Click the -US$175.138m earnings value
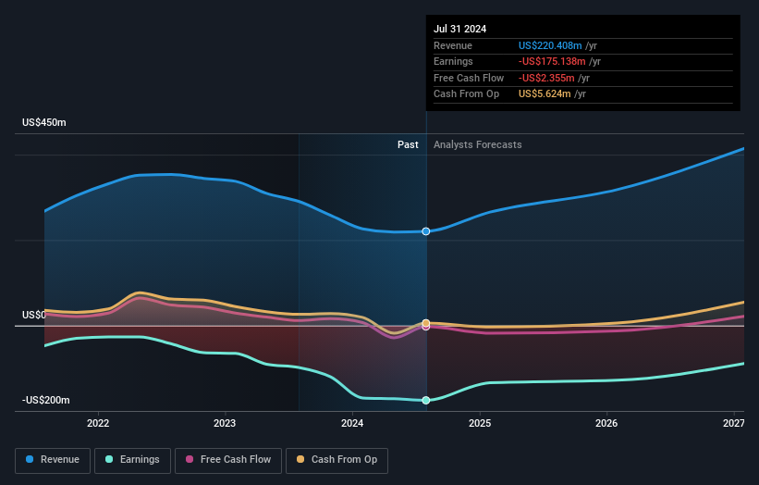The width and height of the screenshot is (759, 485). pyautogui.click(x=552, y=61)
